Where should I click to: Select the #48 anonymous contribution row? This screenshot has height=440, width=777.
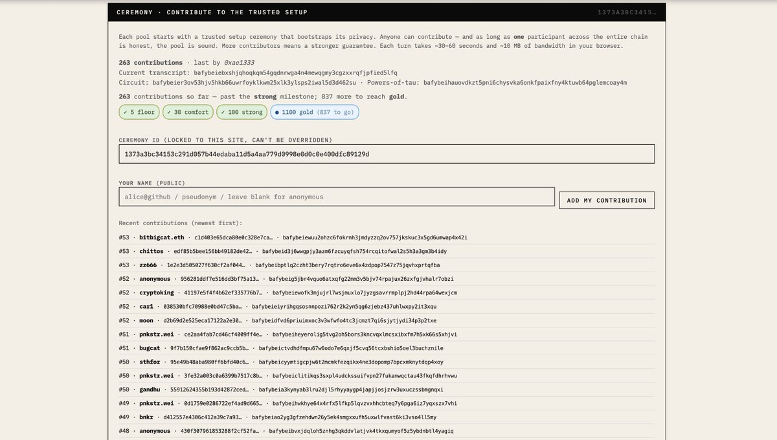387,431
